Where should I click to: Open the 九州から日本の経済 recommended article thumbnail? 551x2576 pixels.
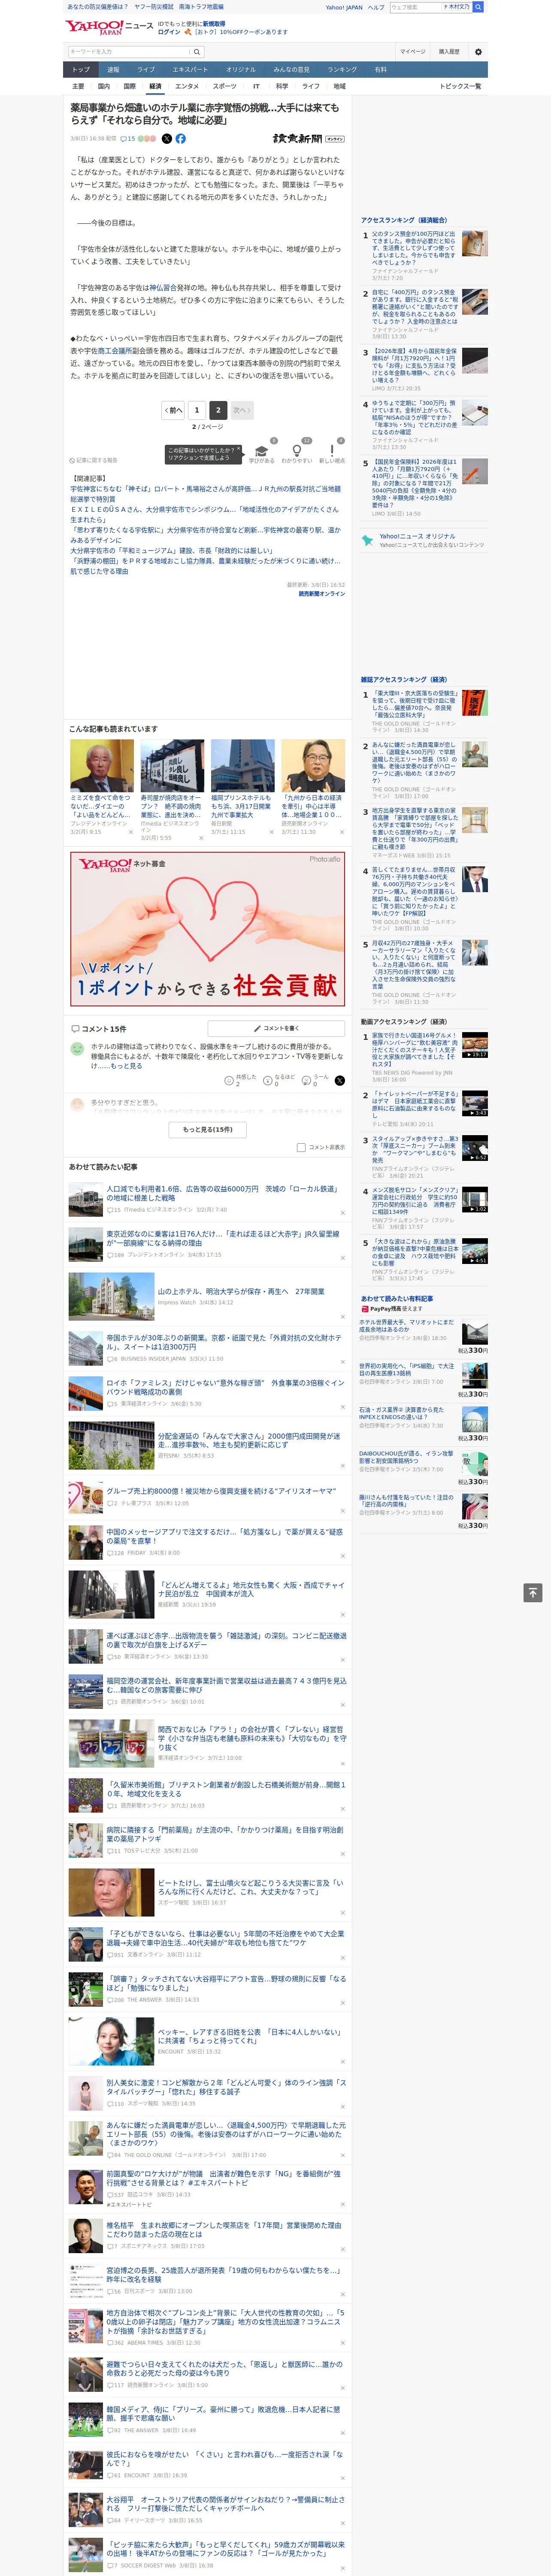(x=313, y=766)
